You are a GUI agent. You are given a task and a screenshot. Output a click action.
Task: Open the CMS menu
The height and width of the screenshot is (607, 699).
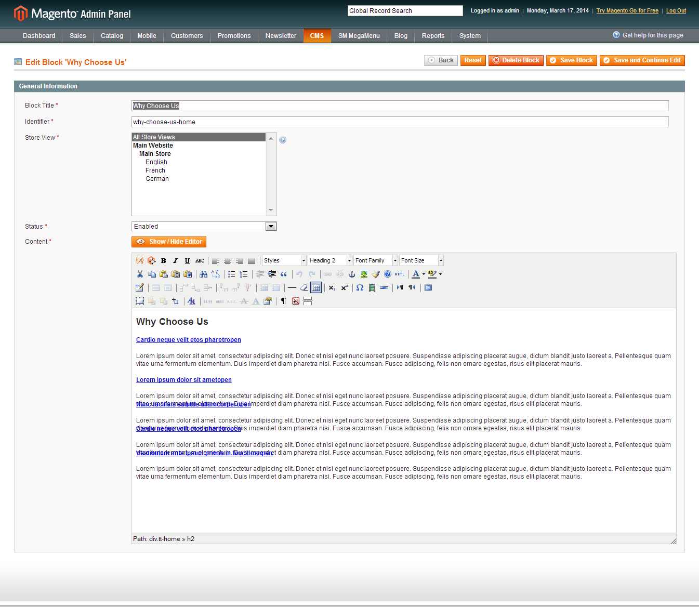[x=317, y=36]
